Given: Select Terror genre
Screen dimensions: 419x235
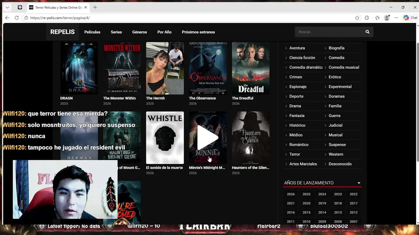Looking at the screenshot, I should [x=295, y=154].
